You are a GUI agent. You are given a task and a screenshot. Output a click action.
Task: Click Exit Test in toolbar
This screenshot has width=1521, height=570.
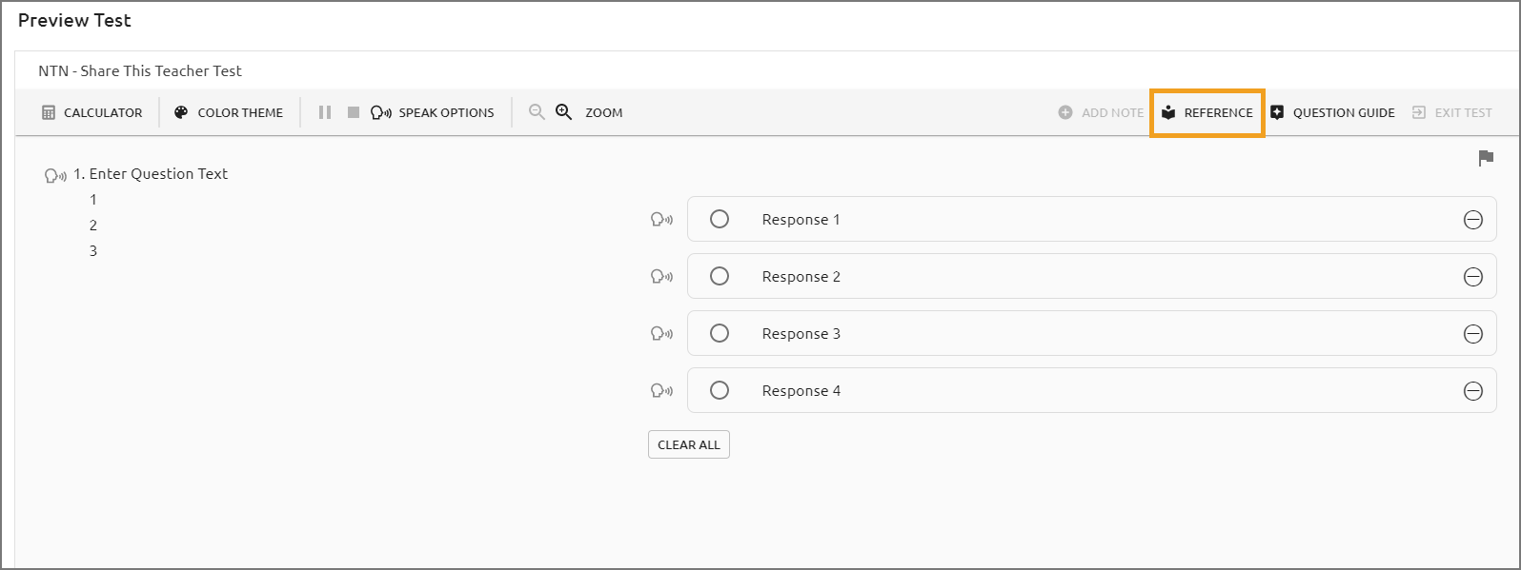[x=1451, y=112]
